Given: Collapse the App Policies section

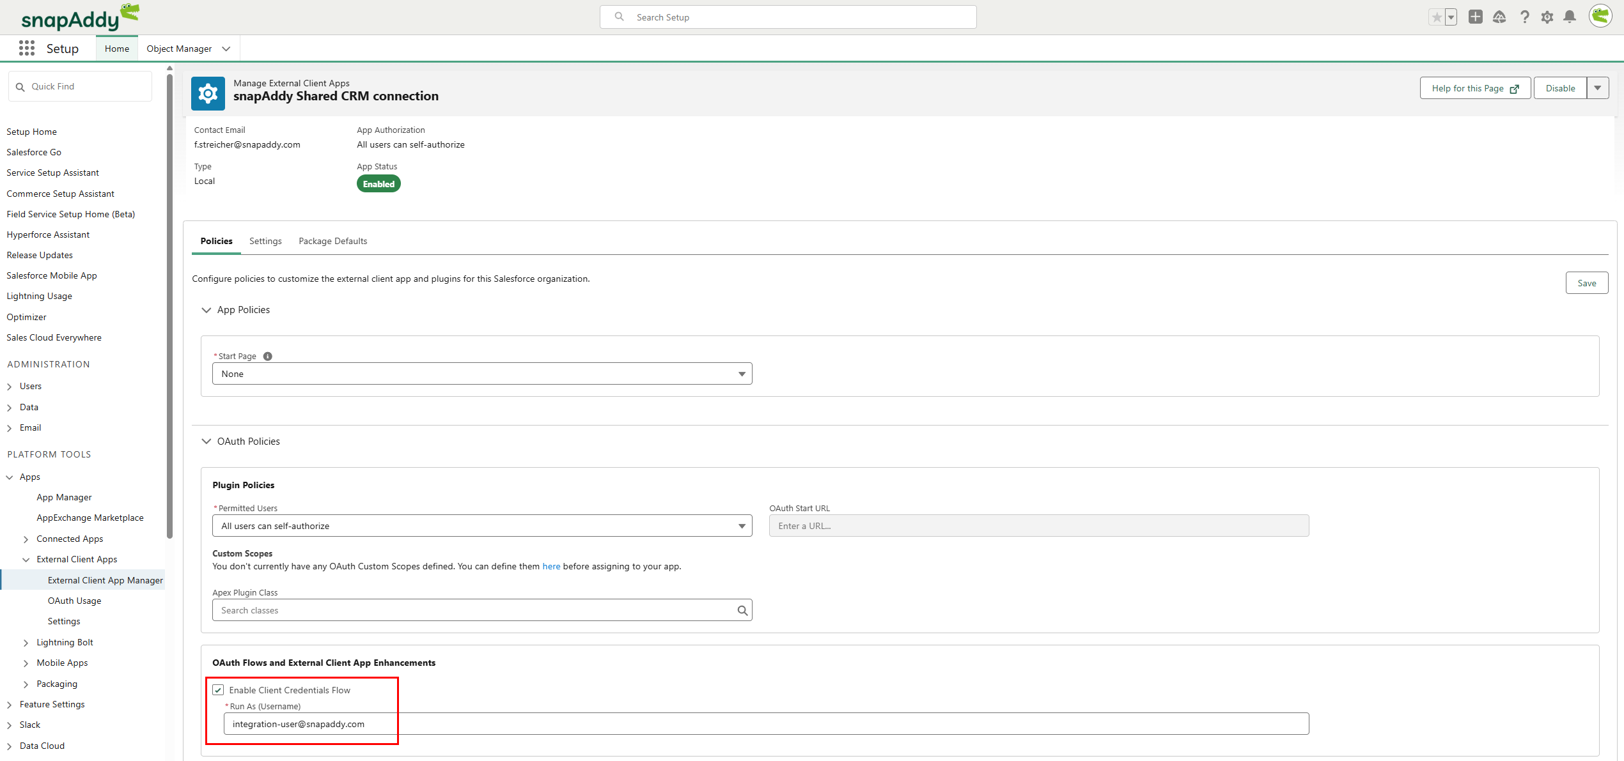Looking at the screenshot, I should pyautogui.click(x=207, y=310).
